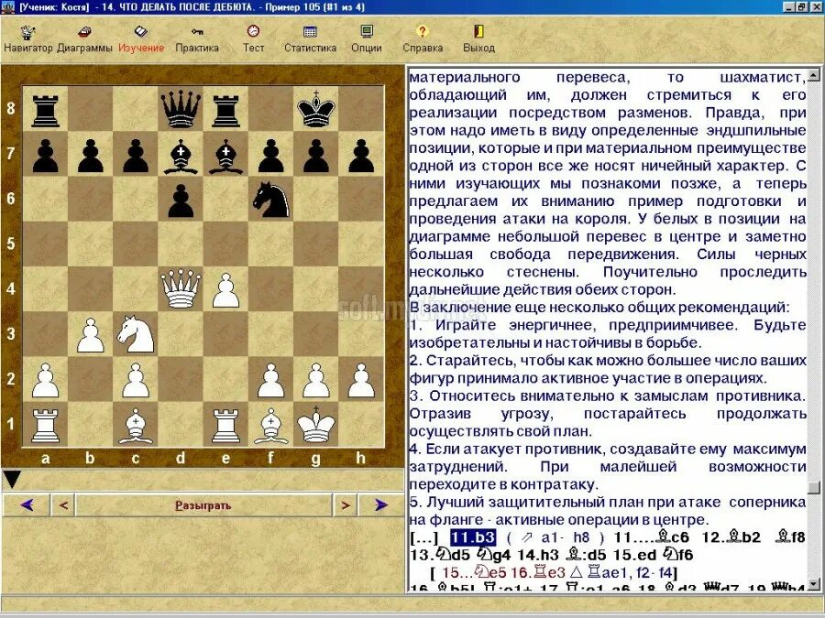Click the move 14.h3 in notation
825x618 pixels.
pos(539,556)
